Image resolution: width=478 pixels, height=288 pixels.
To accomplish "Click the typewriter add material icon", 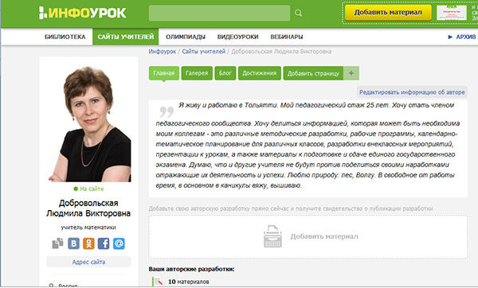I will point(272,236).
